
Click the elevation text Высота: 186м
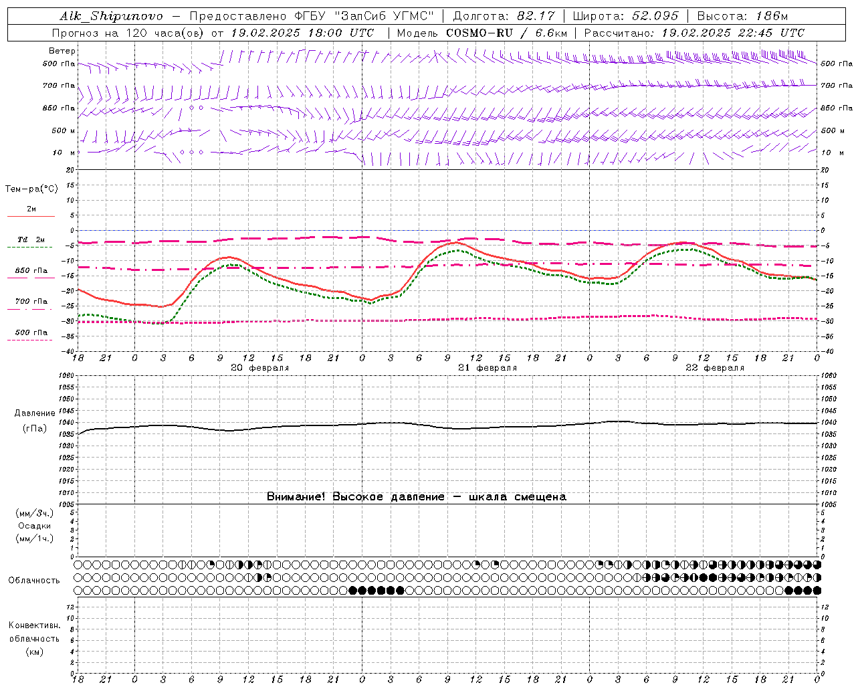coord(743,16)
